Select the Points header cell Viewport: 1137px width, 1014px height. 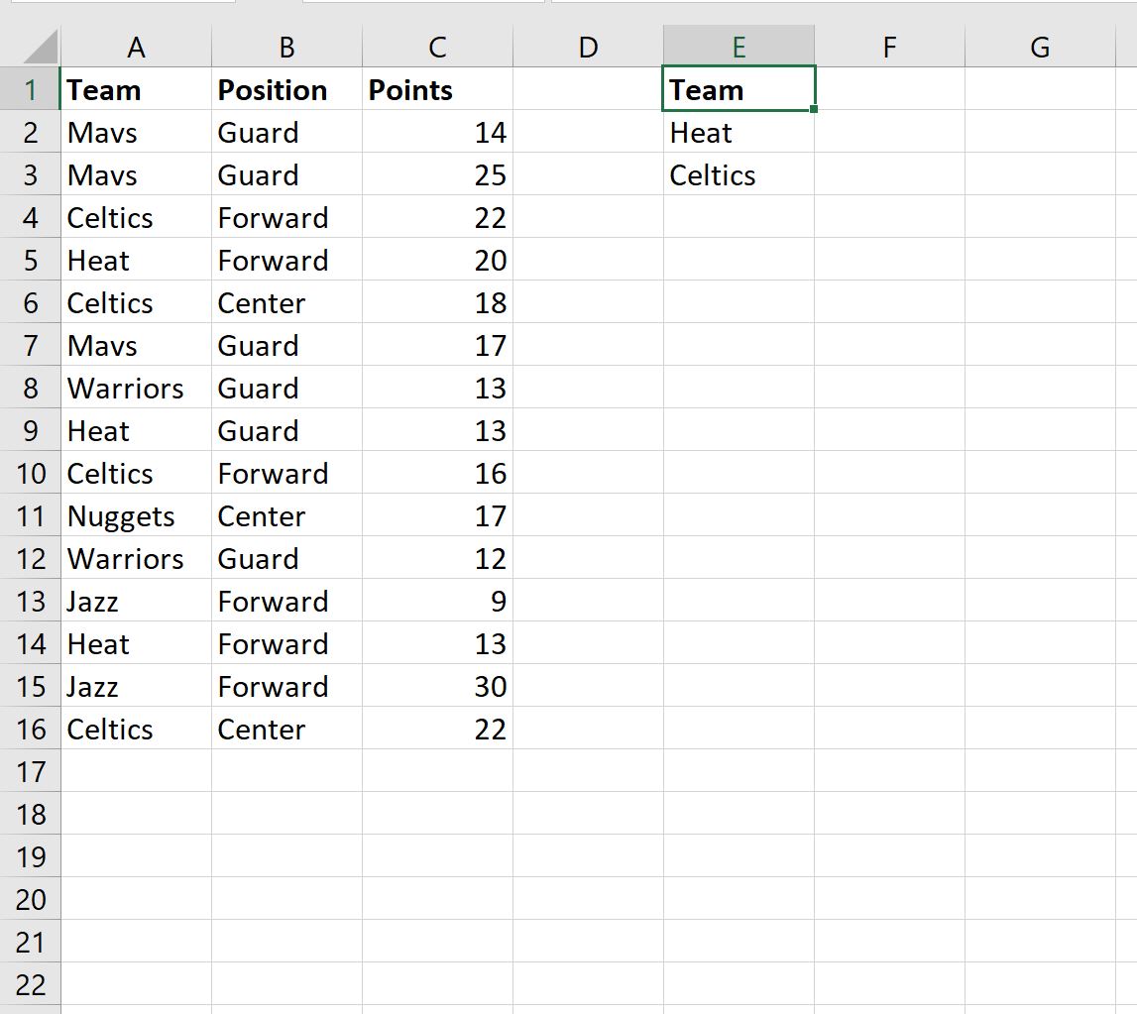(437, 90)
